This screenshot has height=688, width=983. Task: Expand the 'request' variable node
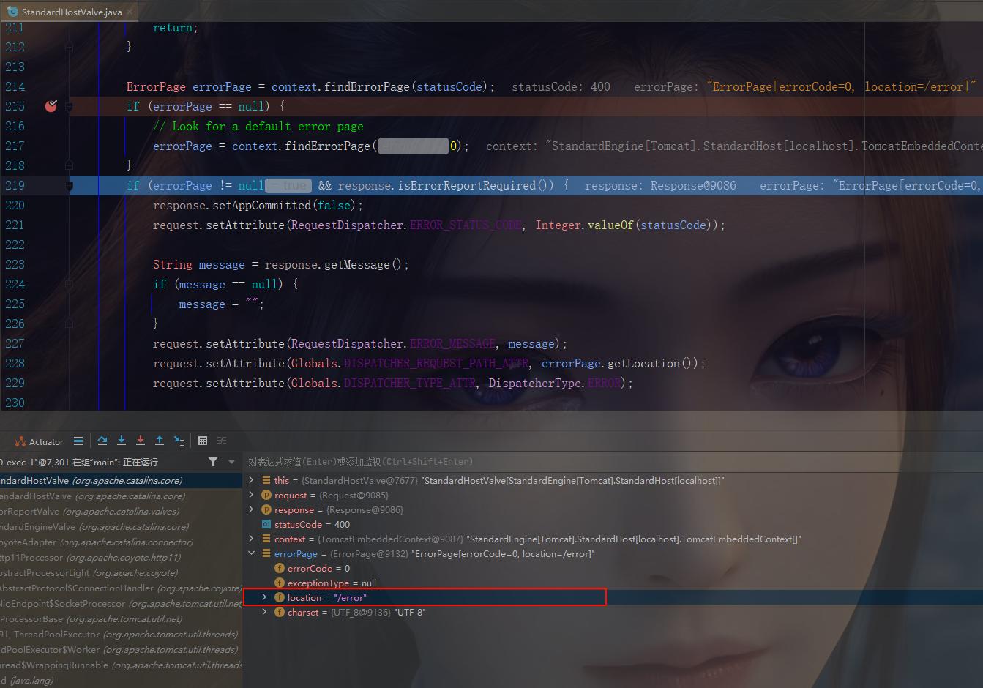(x=251, y=495)
